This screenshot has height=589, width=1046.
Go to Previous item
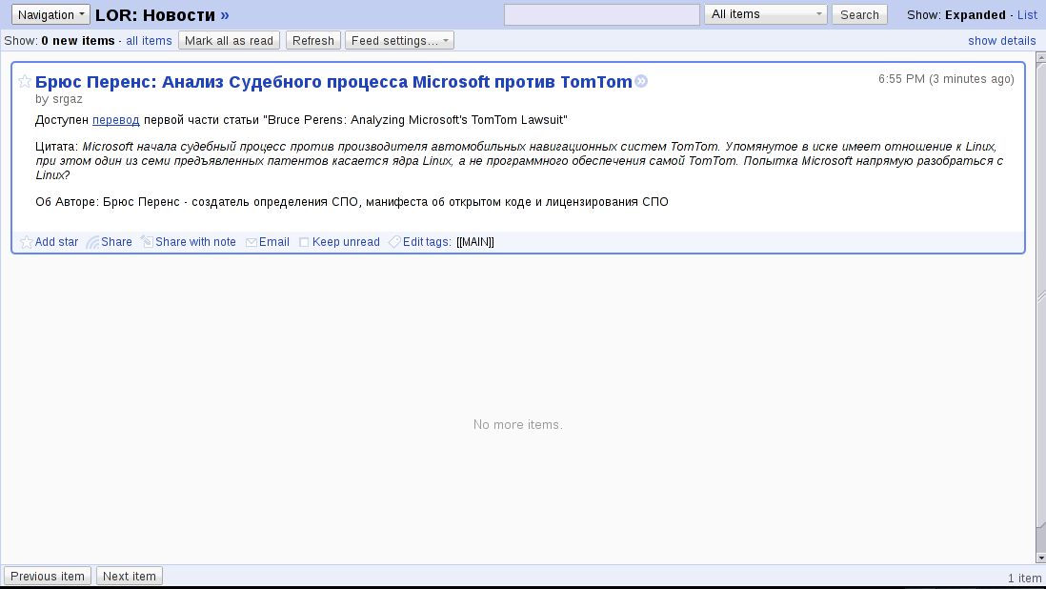coord(48,577)
